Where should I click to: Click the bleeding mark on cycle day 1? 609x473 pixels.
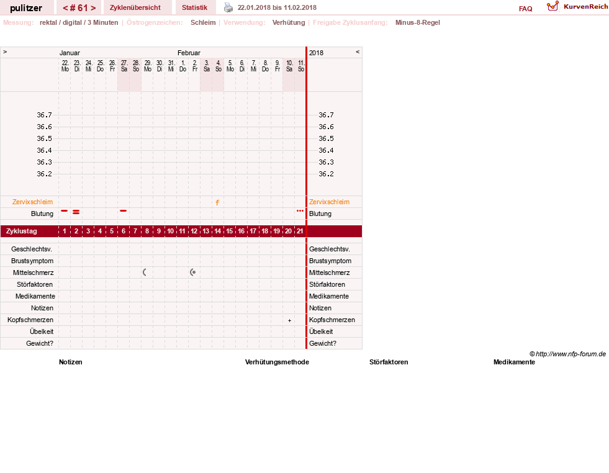point(65,211)
